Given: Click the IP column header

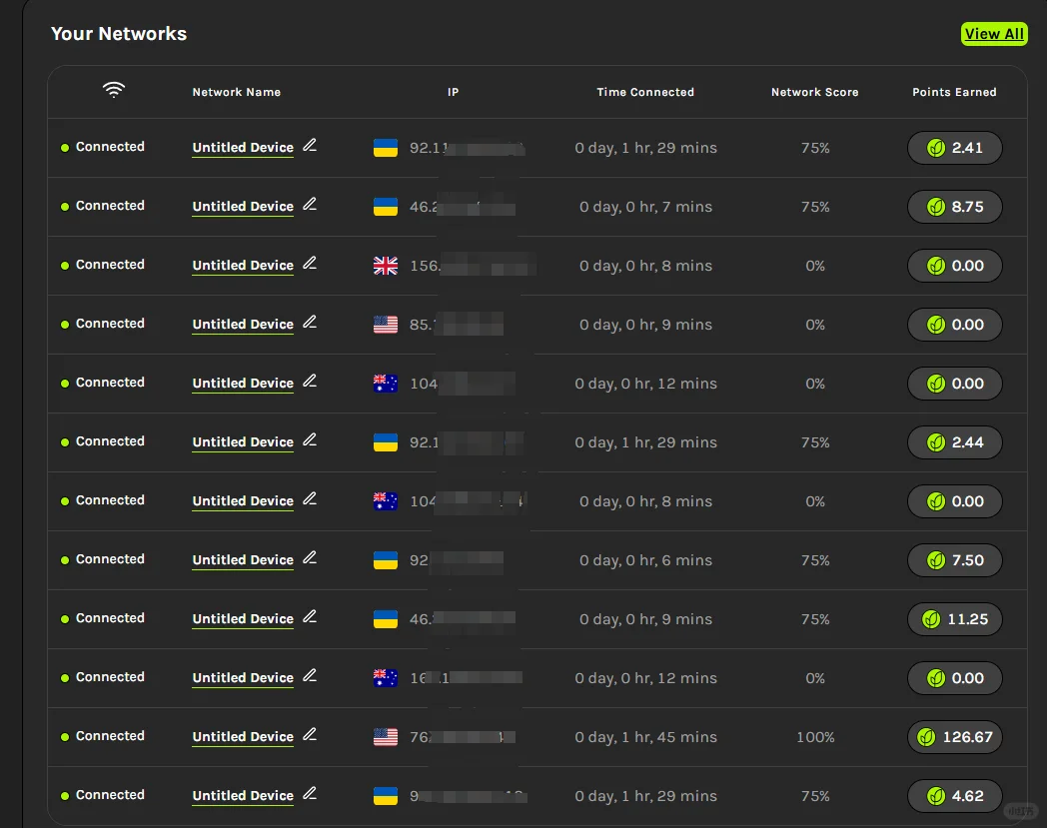Looking at the screenshot, I should pos(453,92).
